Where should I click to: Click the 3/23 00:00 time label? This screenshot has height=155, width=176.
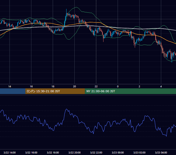[x=118, y=152]
